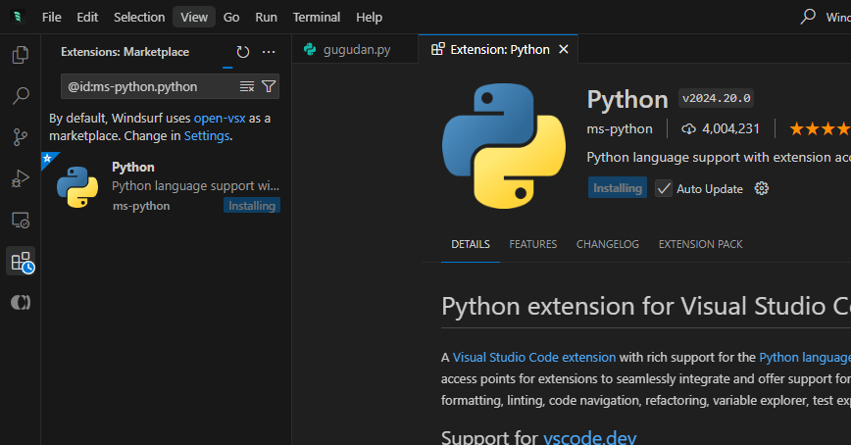Screen dimensions: 851x445
Task: Select the Python extension name in list
Action: tap(133, 168)
